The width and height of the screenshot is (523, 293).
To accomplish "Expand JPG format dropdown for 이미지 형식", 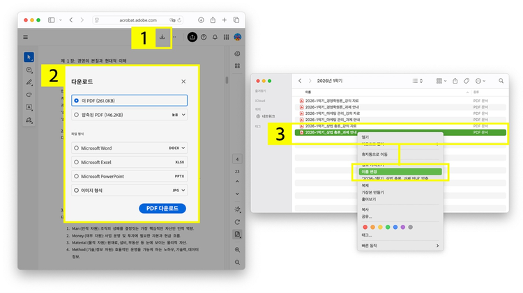I will (179, 191).
